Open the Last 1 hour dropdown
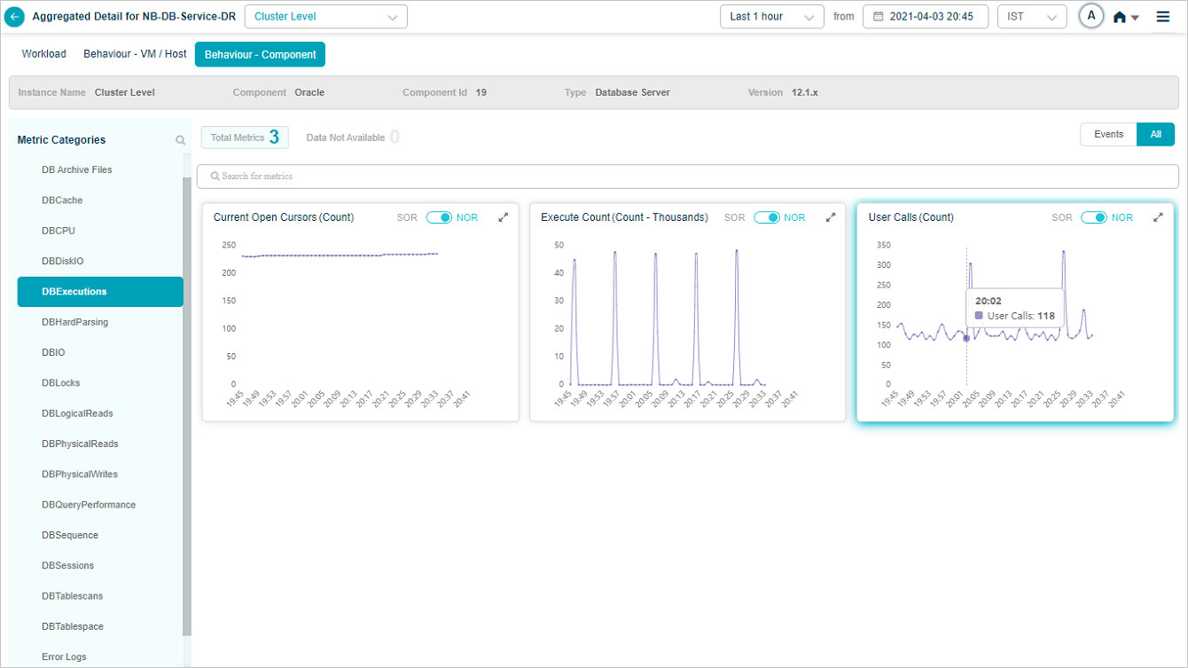This screenshot has height=668, width=1188. (x=771, y=17)
